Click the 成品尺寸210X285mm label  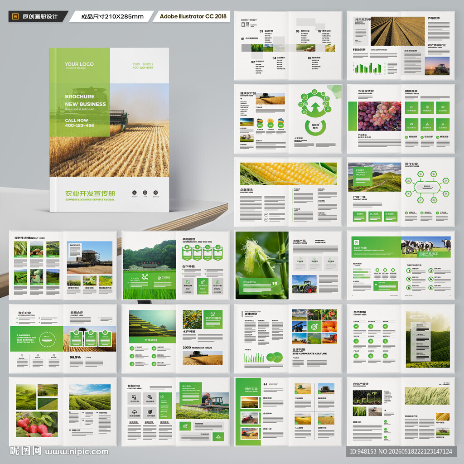(112, 17)
